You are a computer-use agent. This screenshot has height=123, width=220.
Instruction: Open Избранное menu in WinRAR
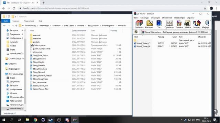pyautogui.click(x=167, y=18)
